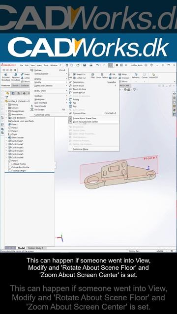Viewport: 177px width, 314px height.
Task: Choose Zoom to Area
Action: click(x=94, y=89)
